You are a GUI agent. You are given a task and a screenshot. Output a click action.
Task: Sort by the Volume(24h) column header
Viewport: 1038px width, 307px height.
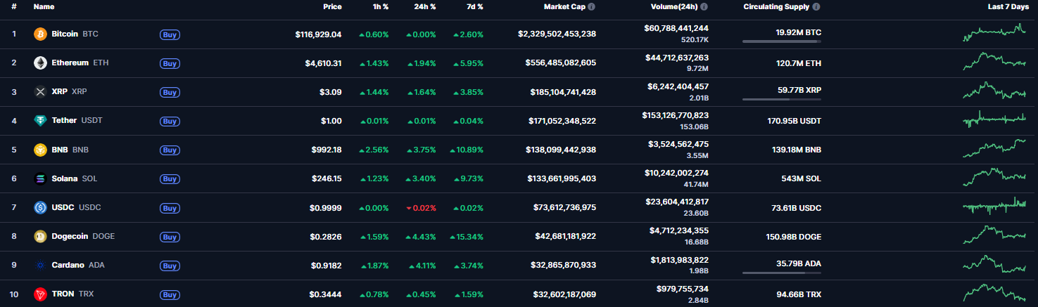673,6
